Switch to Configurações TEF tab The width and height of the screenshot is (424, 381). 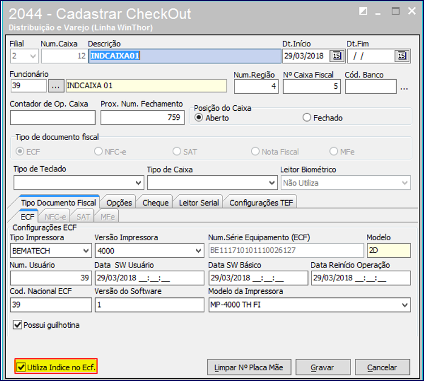pos(261,202)
